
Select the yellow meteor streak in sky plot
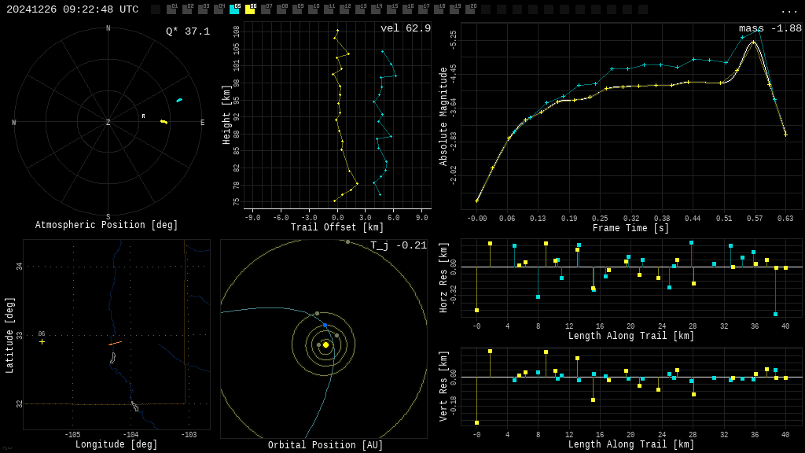pos(164,122)
